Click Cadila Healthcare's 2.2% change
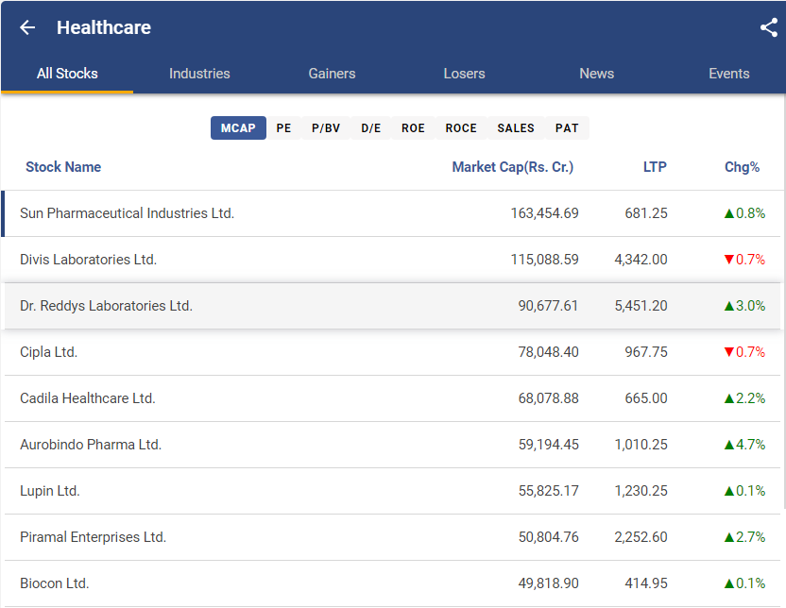Screen dimensions: 786x608 (x=744, y=398)
